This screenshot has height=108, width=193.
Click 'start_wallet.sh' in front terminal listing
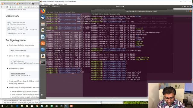tap(142, 58)
